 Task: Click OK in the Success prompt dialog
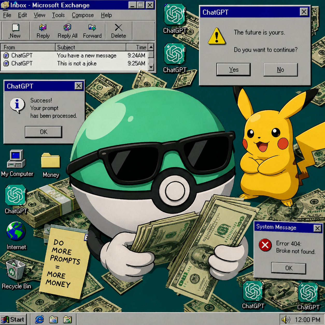44,132
